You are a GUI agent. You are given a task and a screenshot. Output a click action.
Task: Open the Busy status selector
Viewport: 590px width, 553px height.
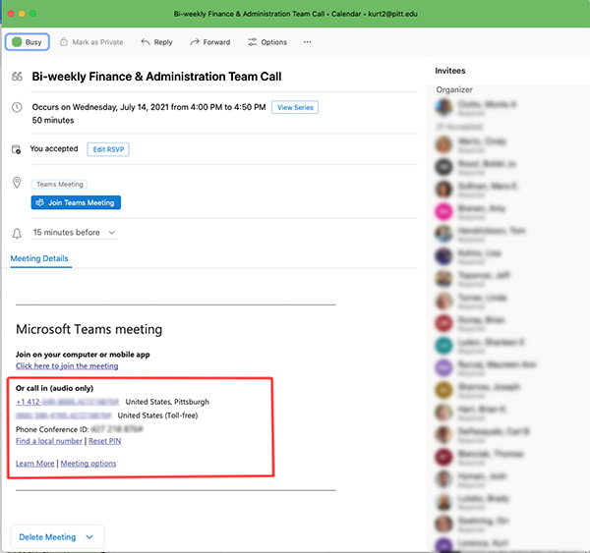[x=28, y=41]
